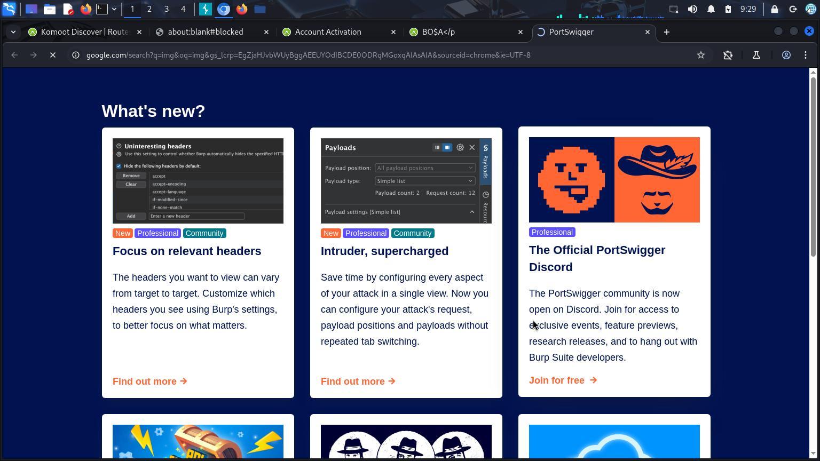Screen dimensions: 820x461
Task: Open the Kali applications menu
Action: tap(9, 9)
